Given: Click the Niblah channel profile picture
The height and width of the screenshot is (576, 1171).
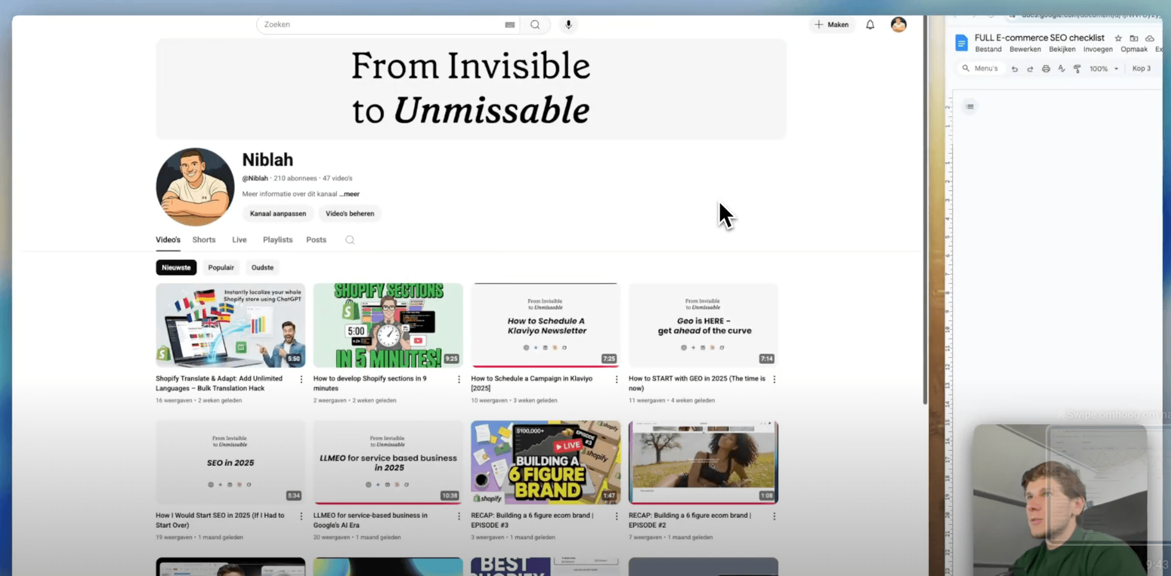Looking at the screenshot, I should [x=195, y=187].
